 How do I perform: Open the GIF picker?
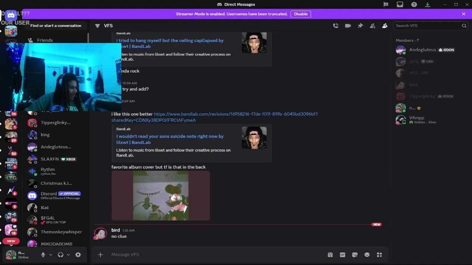coord(343,255)
